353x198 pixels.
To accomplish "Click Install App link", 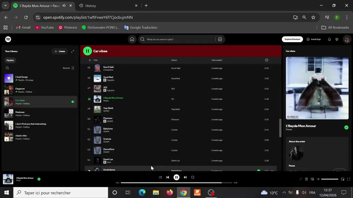I will tap(314, 39).
